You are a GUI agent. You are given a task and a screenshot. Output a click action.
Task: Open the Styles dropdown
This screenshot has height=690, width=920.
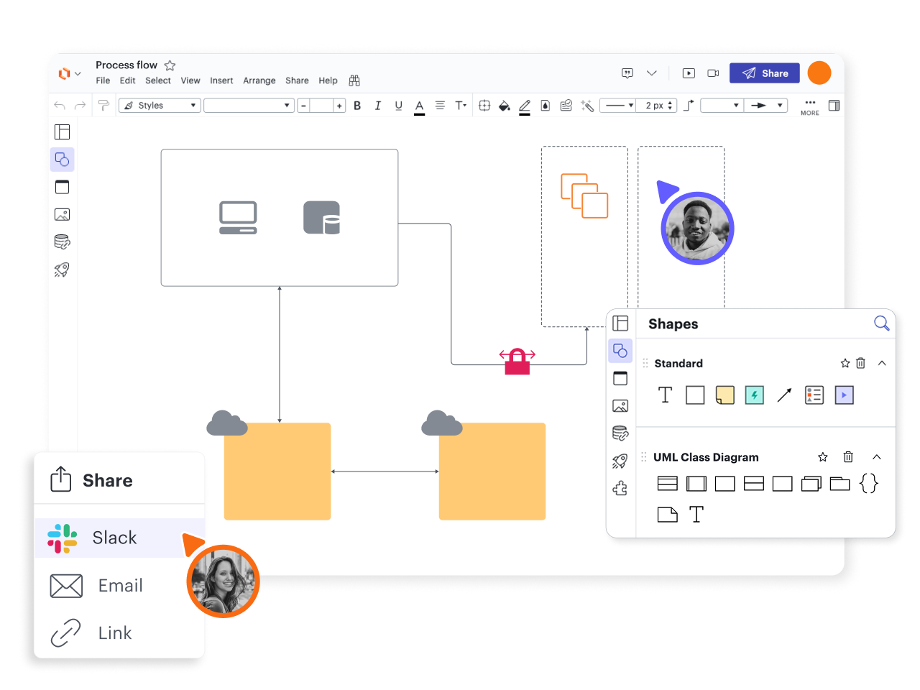pos(160,106)
